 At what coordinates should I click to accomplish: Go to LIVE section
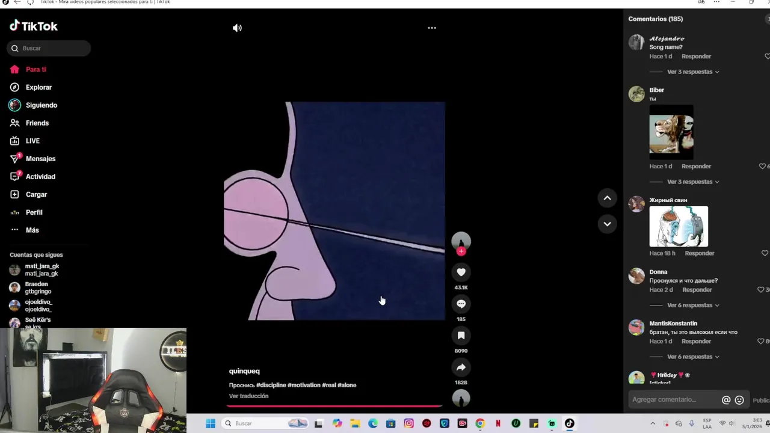click(25, 141)
